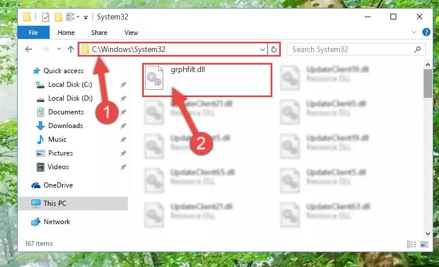Open Videos folder in sidebar
Viewport: 439px width, 267px height.
pyautogui.click(x=58, y=167)
